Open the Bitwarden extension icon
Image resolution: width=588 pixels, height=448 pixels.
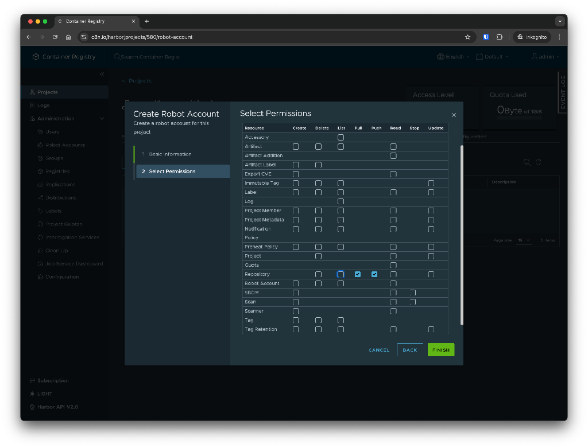486,37
